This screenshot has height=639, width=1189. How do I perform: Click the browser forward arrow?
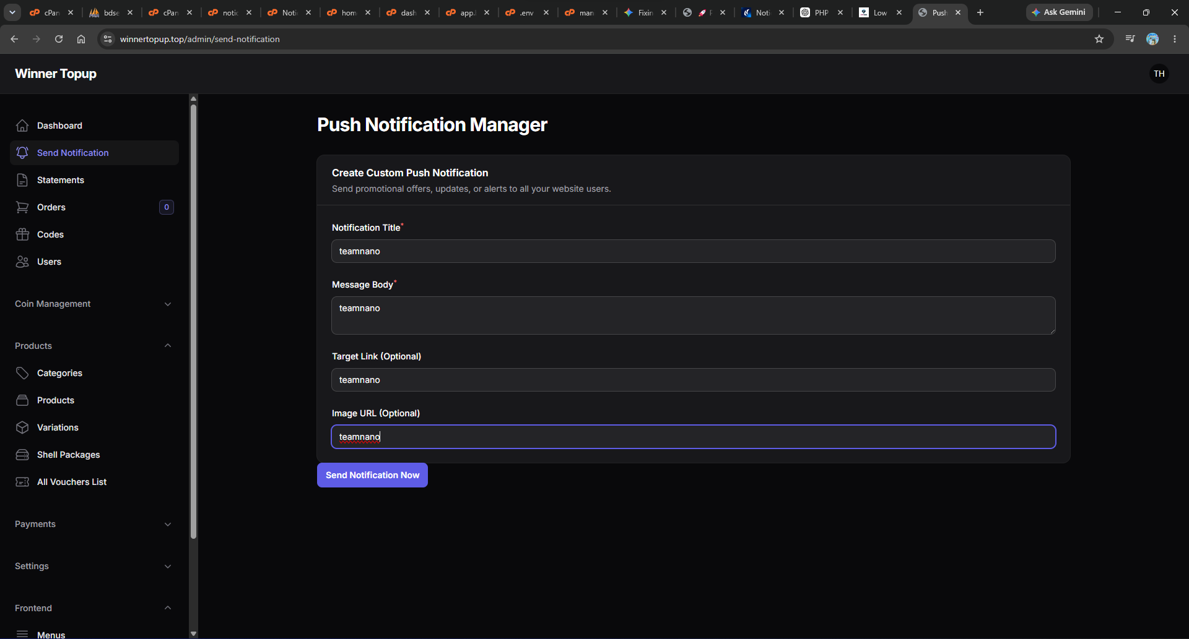37,39
